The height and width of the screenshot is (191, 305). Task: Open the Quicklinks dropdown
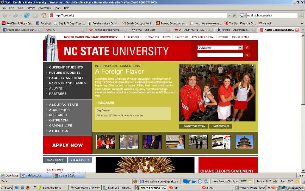pyautogui.click(x=240, y=48)
